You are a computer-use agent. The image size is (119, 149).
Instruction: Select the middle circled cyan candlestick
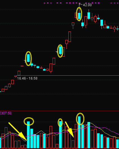[60, 50]
